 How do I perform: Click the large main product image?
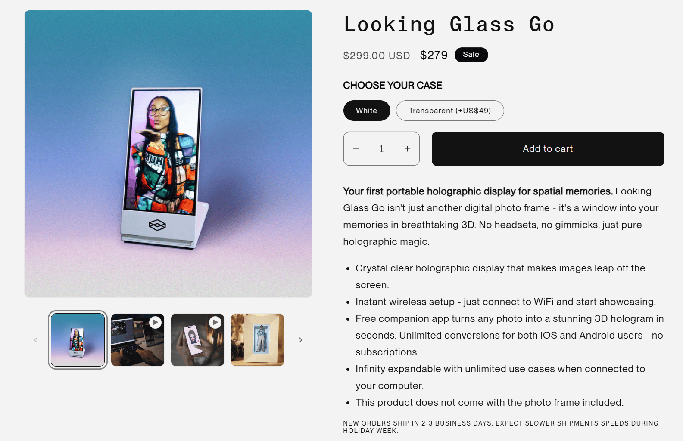[168, 154]
